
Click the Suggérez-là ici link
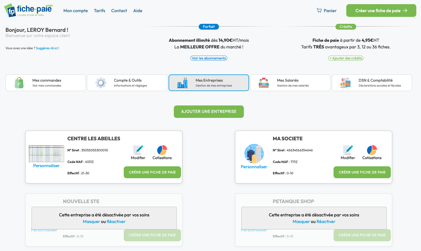click(48, 48)
